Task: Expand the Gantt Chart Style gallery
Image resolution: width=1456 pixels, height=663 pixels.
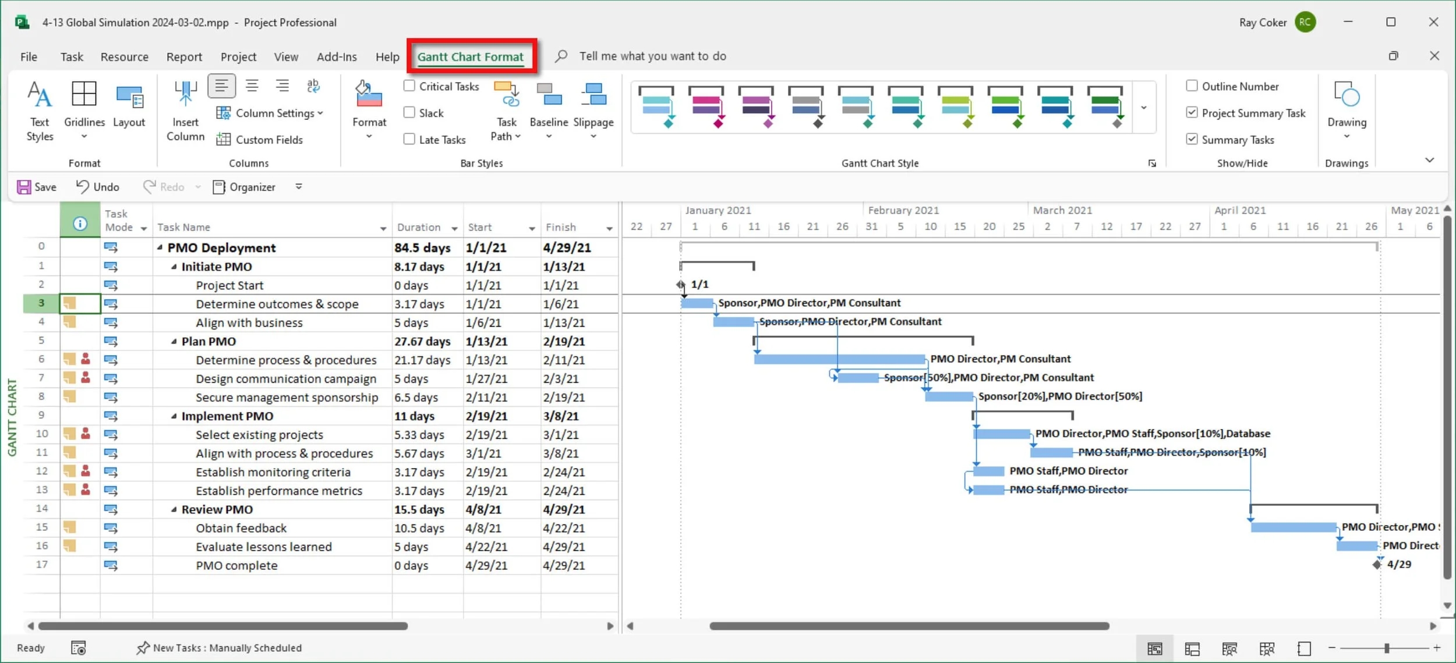Action: click(x=1143, y=108)
